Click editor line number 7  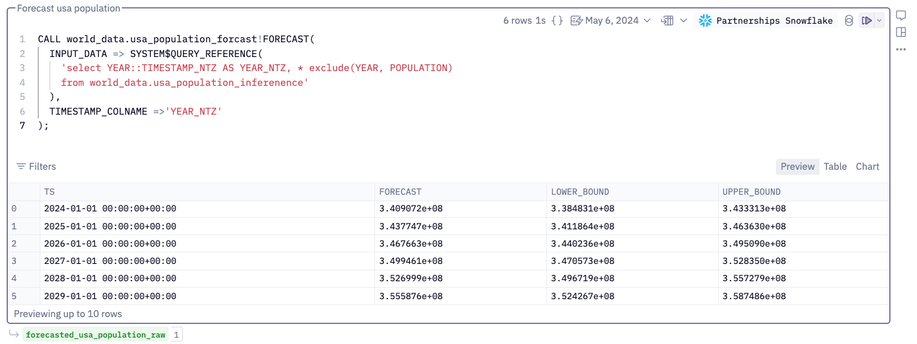coord(22,126)
